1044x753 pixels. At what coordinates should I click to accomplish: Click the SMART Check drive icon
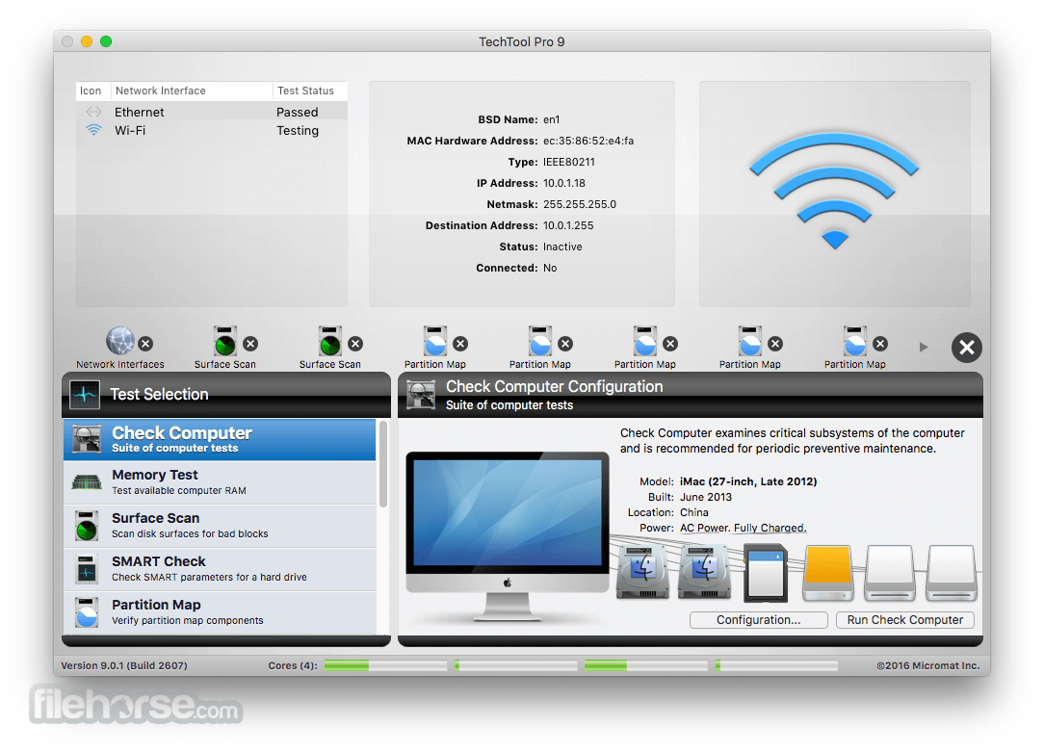pos(87,569)
